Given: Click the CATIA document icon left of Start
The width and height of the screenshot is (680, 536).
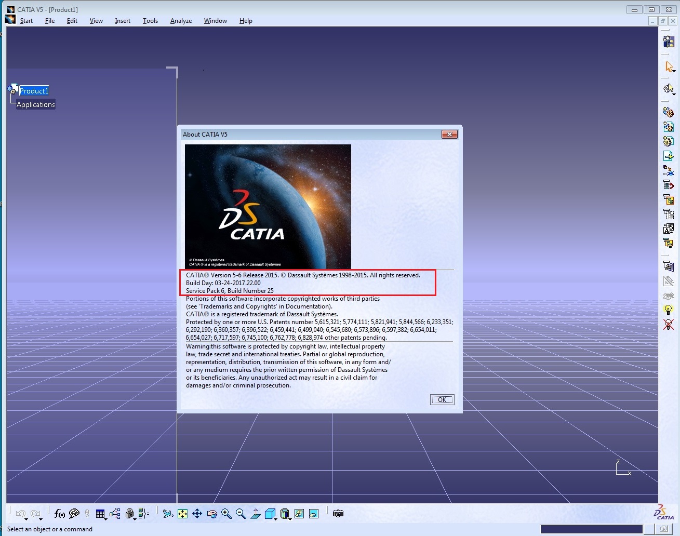Looking at the screenshot, I should click(x=10, y=20).
